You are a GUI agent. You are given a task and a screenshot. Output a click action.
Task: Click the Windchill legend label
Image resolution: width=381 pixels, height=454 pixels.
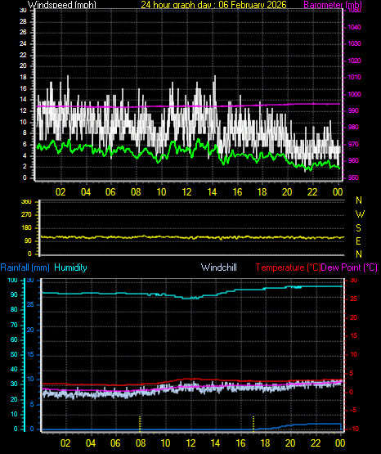(x=218, y=267)
